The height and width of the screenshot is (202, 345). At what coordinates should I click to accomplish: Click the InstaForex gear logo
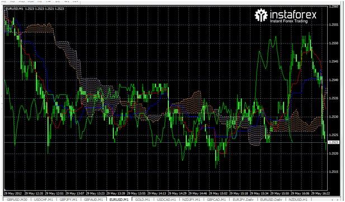(x=261, y=15)
